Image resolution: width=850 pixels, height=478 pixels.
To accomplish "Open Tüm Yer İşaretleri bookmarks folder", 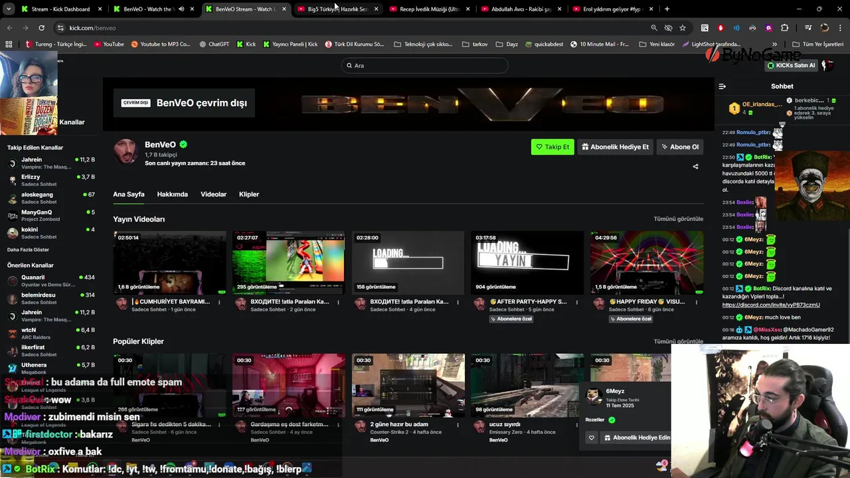I will click(818, 44).
